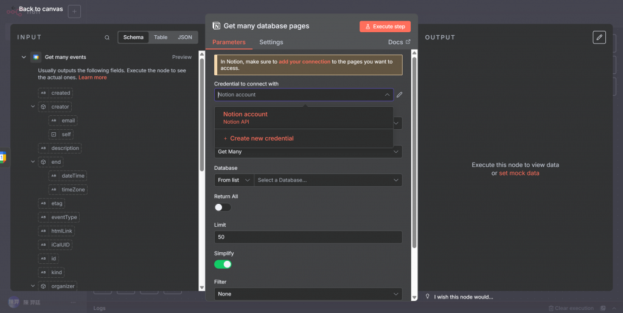623x313 pixels.
Task: Collapse the end field tree
Action: coord(33,161)
